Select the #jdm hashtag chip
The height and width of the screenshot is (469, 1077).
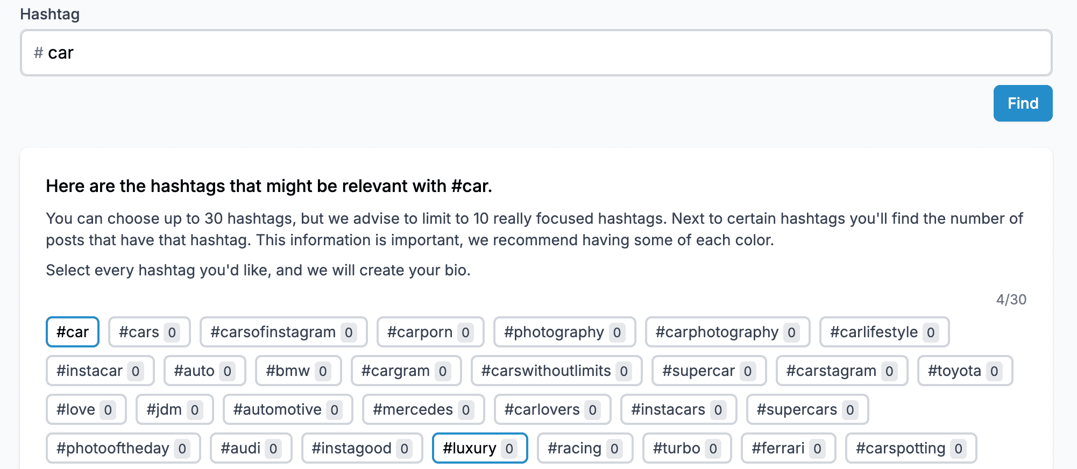174,409
